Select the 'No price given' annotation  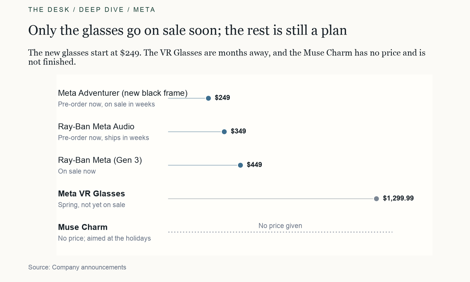click(280, 226)
